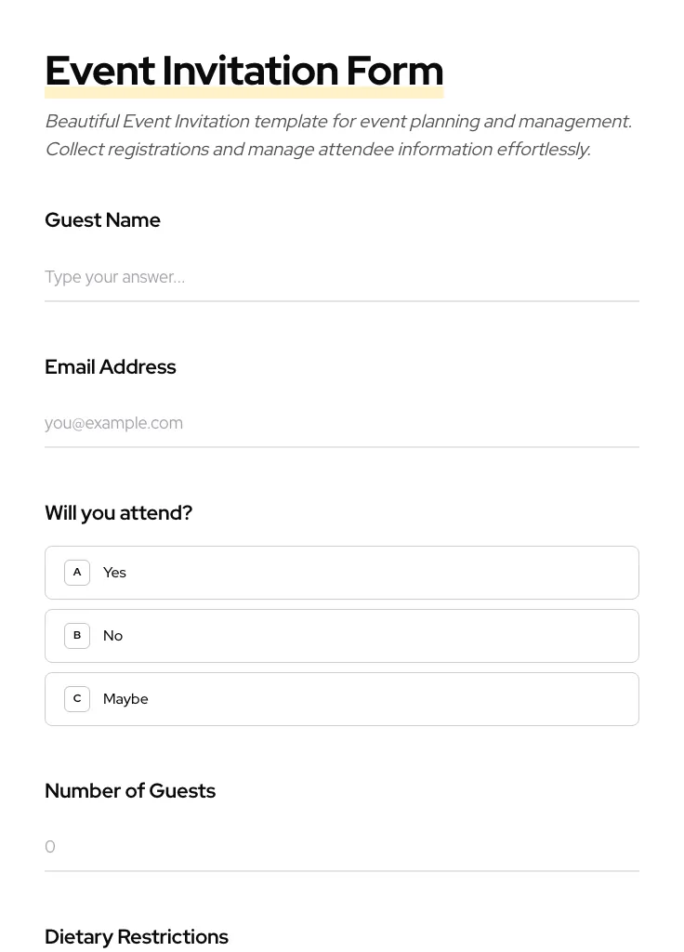This screenshot has width=684, height=952.
Task: Click the word "Yes" in option A
Action: pos(114,573)
